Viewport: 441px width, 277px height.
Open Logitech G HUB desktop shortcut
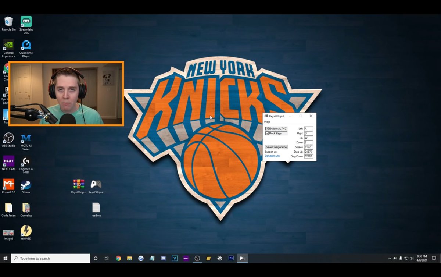(26, 165)
